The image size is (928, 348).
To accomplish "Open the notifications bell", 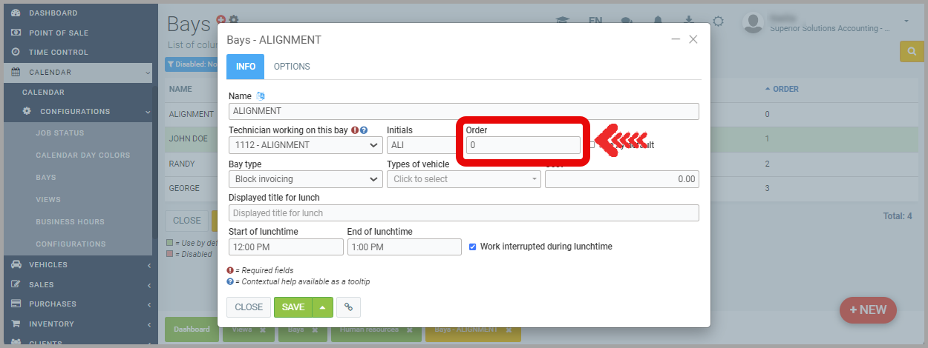I will (658, 21).
